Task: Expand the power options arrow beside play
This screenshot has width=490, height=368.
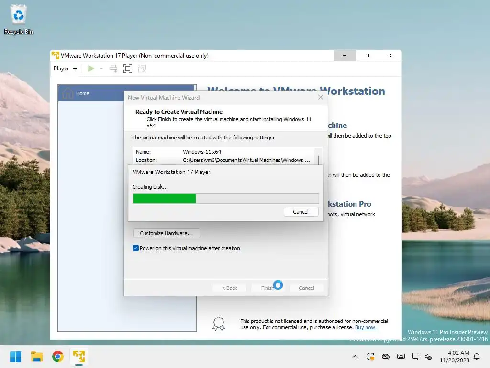Action: tap(101, 69)
